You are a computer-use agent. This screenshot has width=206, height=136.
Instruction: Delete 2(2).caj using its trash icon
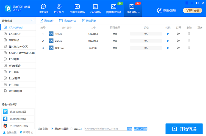189,41
